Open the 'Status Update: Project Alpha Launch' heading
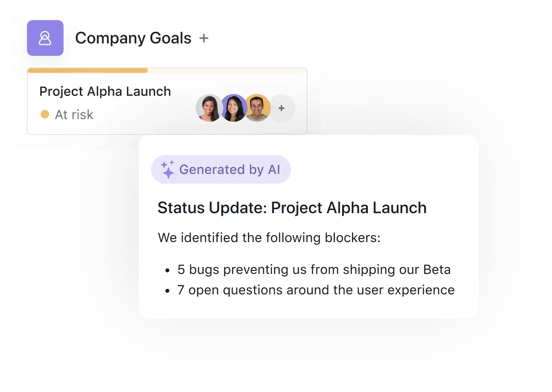The height and width of the screenshot is (392, 552). 292,207
